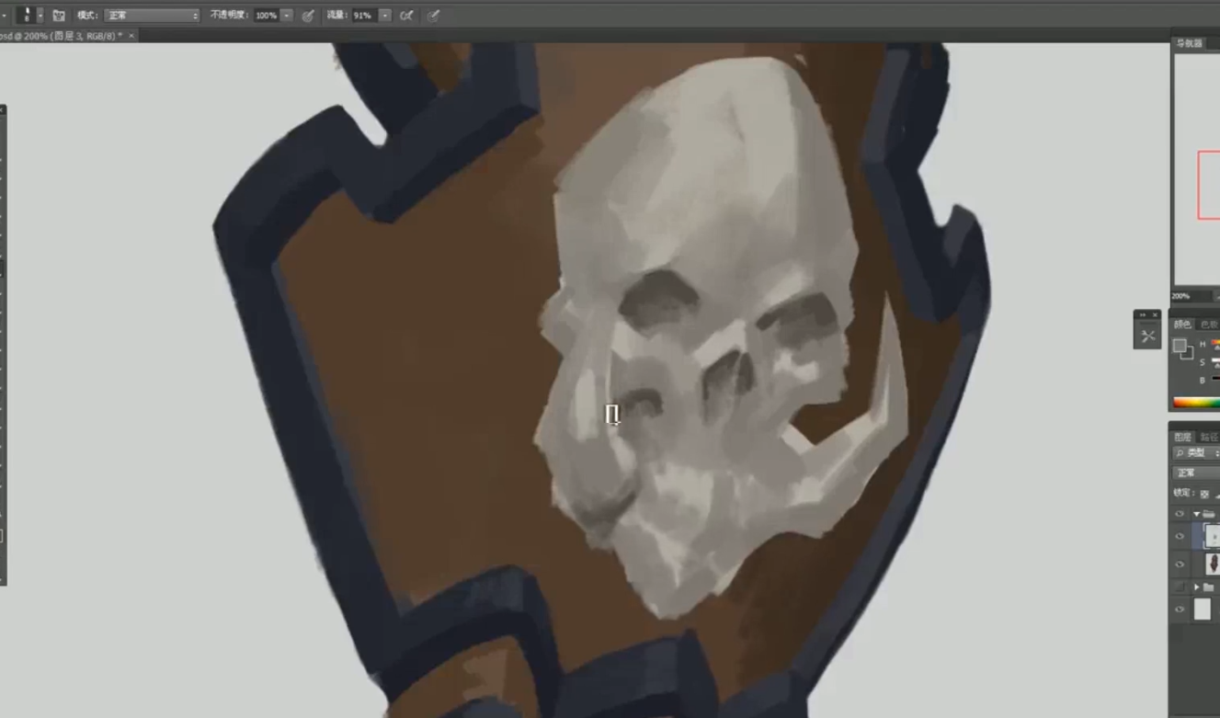
Task: Pick a color from the spectrum ramp
Action: (x=1196, y=403)
